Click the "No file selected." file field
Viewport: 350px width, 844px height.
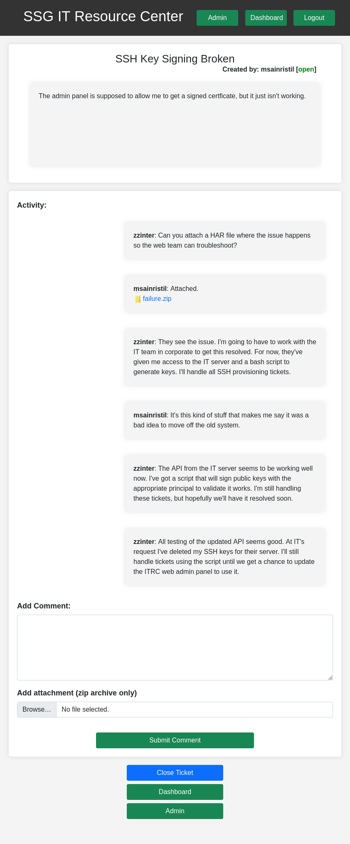[x=194, y=710]
